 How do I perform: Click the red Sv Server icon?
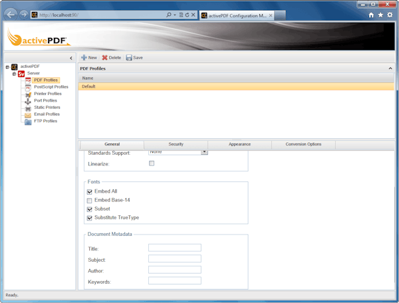click(21, 74)
